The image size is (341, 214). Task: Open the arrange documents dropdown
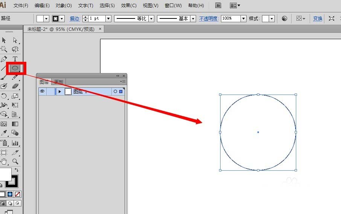[235, 5]
